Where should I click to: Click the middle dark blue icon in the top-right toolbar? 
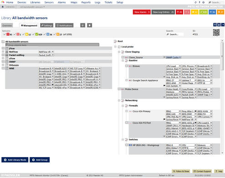(x=219, y=25)
